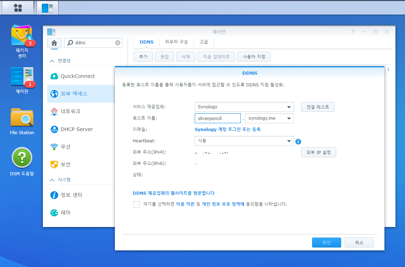The height and width of the screenshot is (267, 405).
Task: Open 보안 settings in the sidebar
Action: 81,164
